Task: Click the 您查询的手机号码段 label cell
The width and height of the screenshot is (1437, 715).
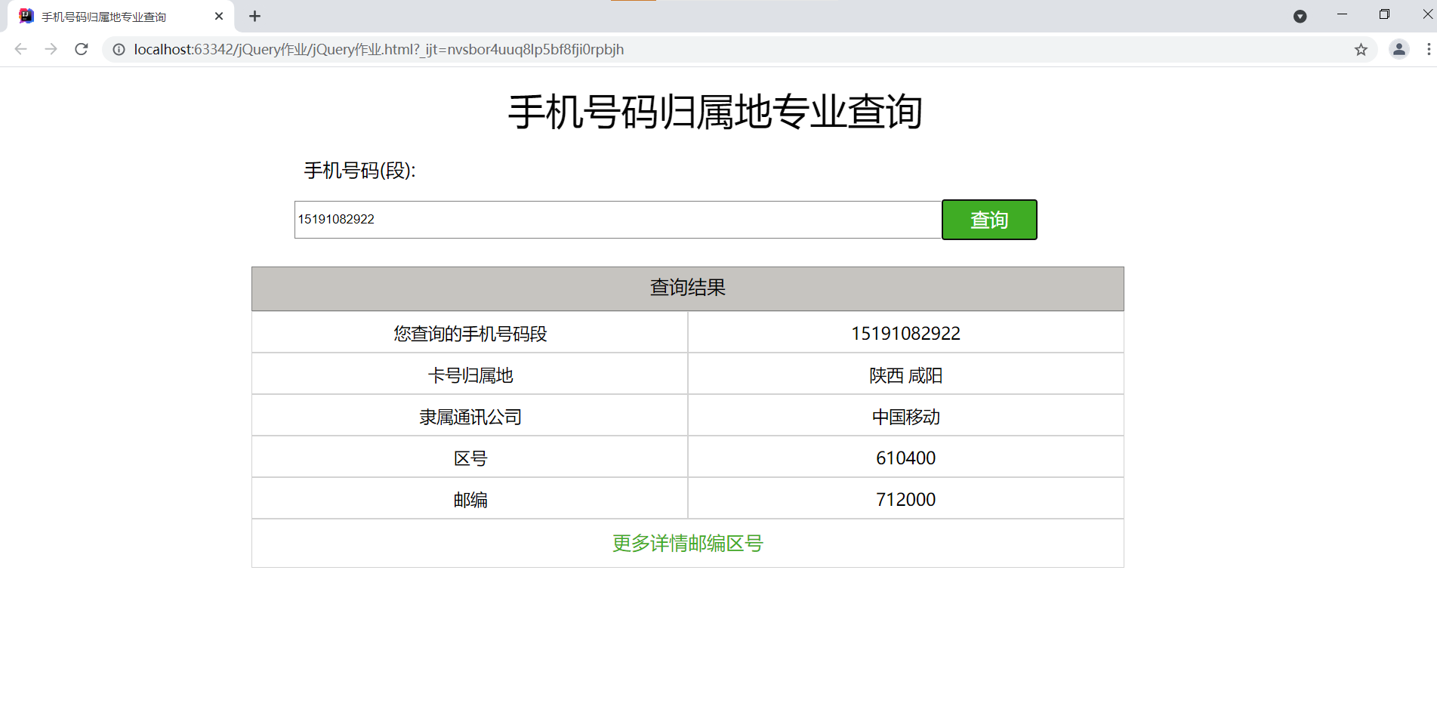Action: click(x=470, y=334)
